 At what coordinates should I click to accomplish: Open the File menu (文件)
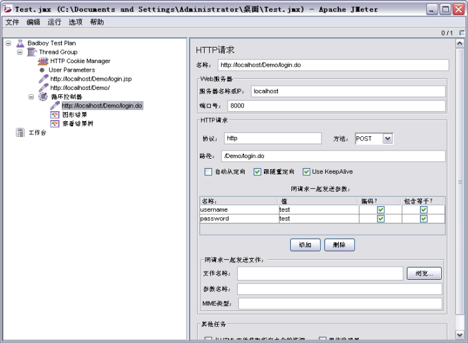coord(12,22)
